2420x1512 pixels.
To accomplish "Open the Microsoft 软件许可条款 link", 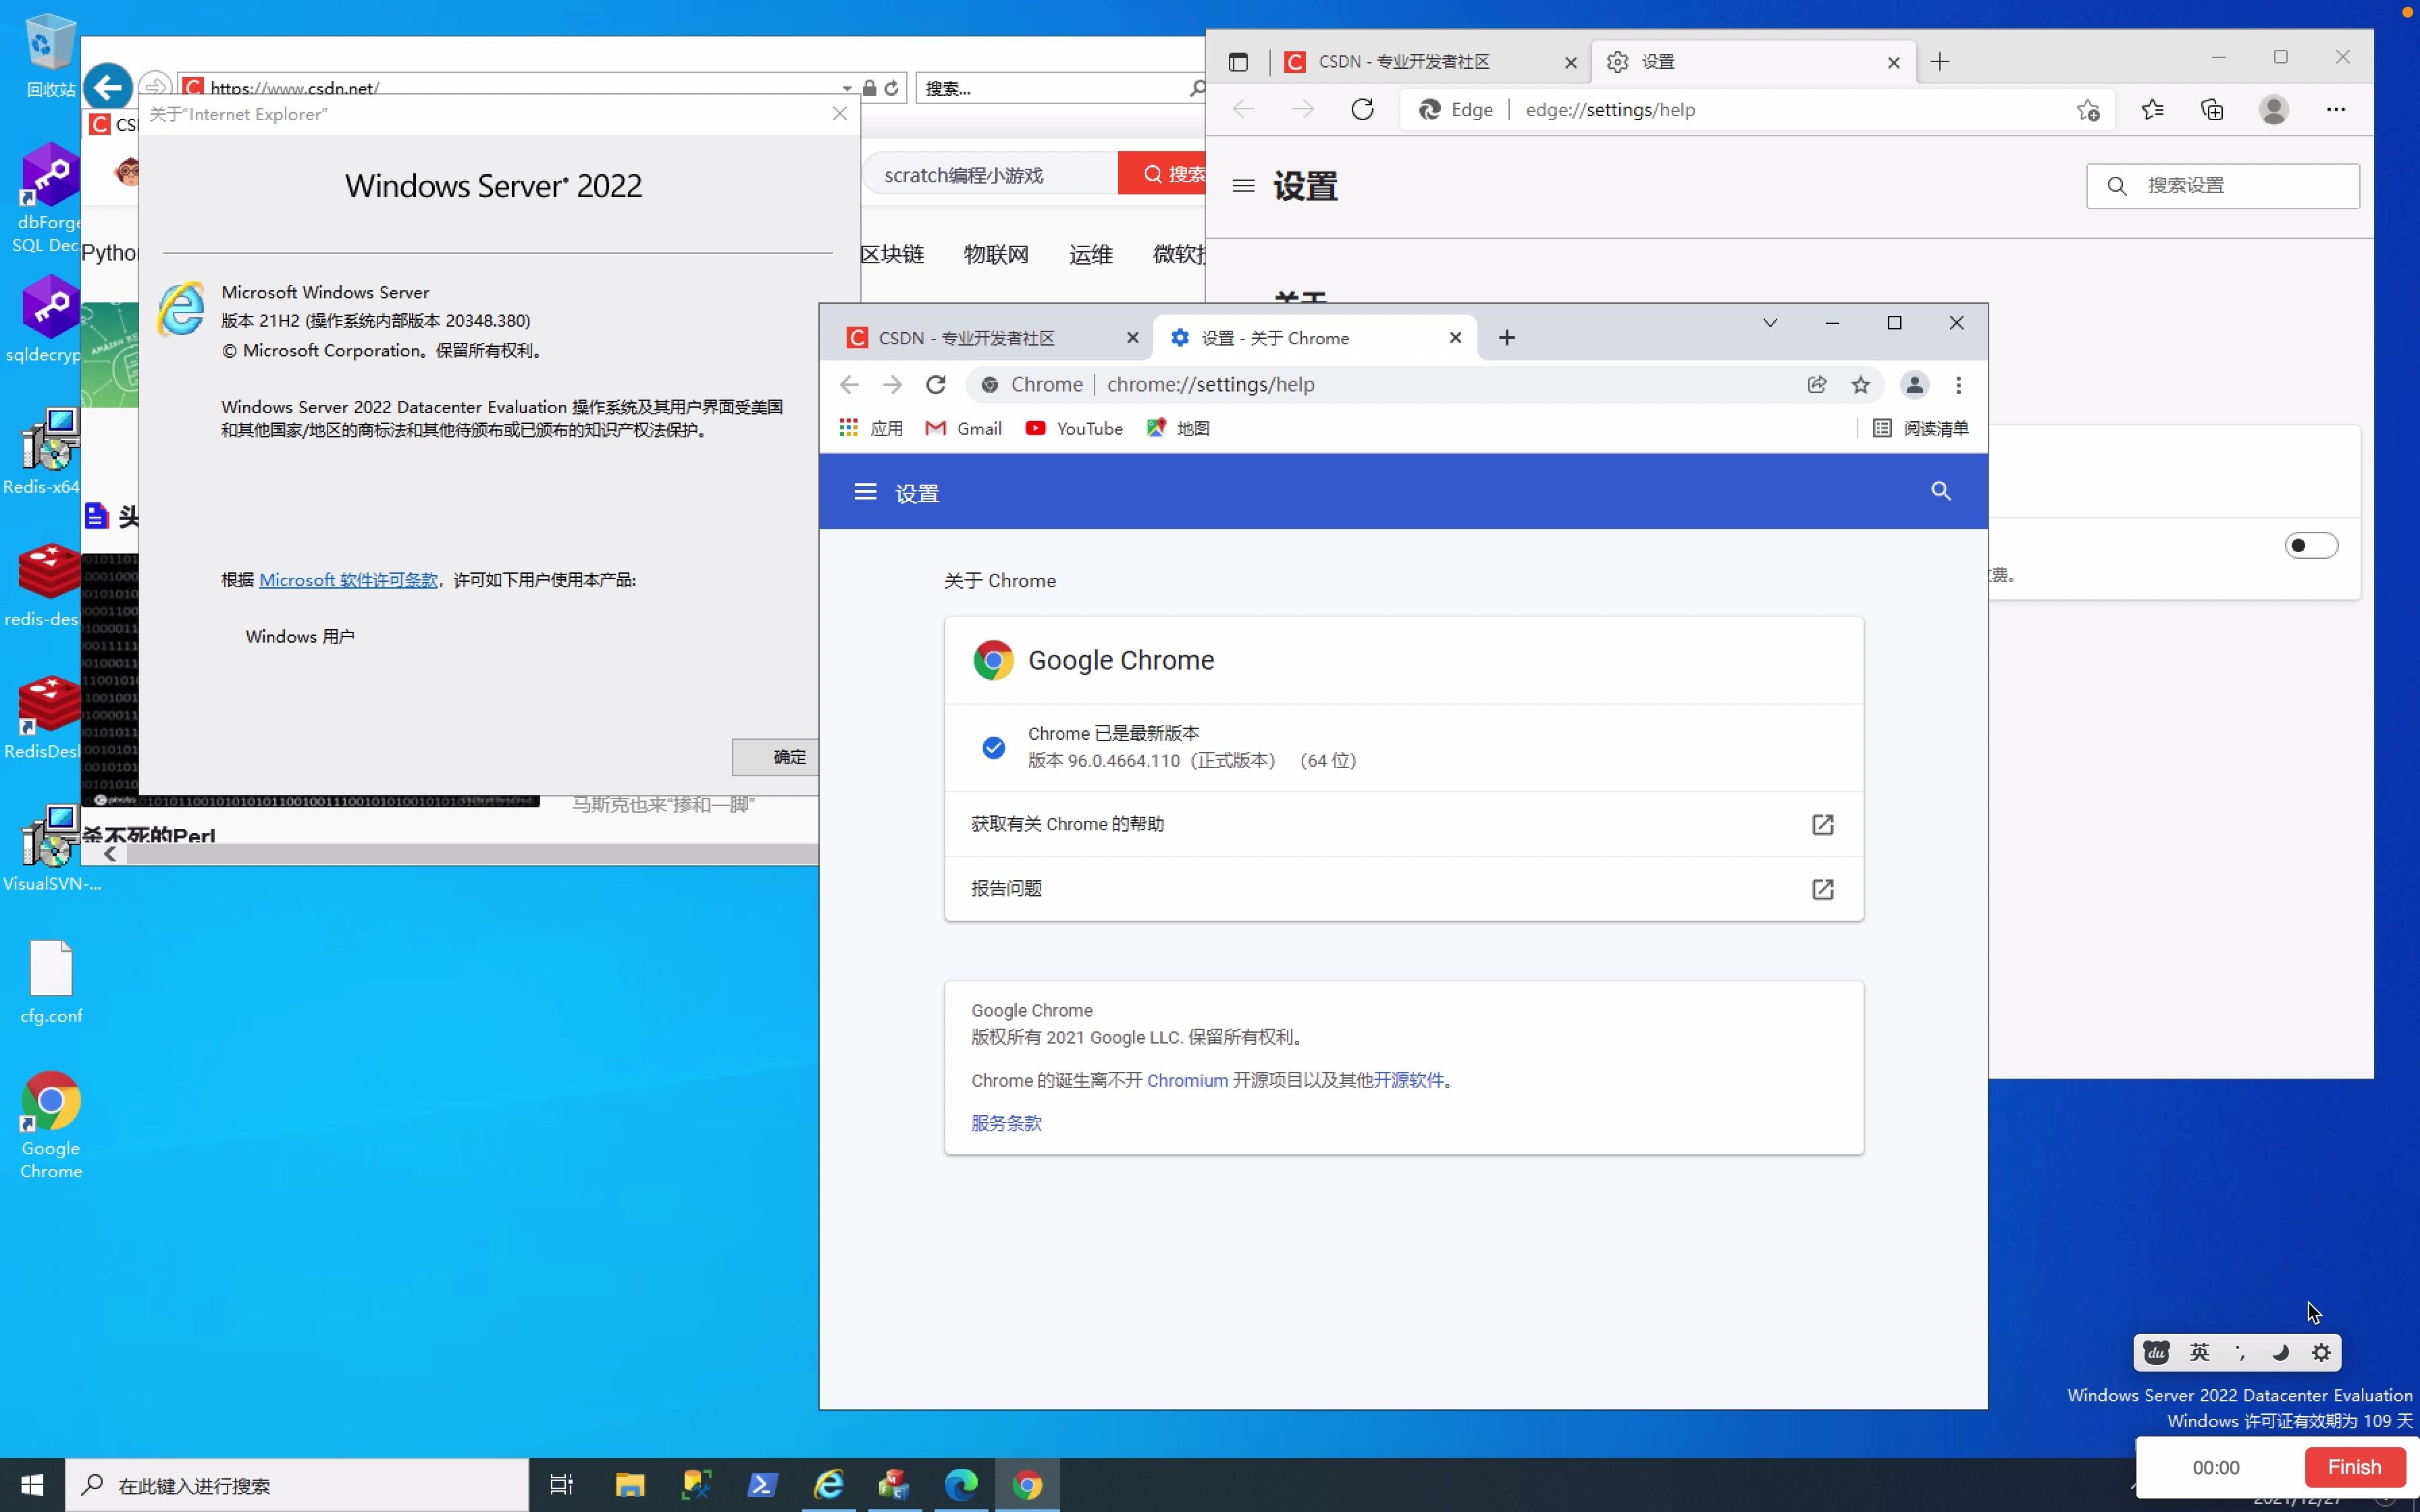I will (x=348, y=580).
